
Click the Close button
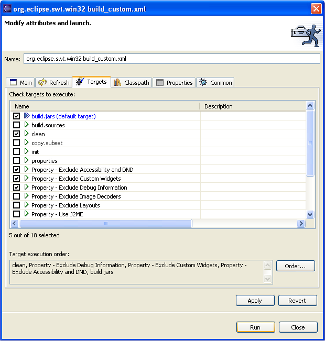click(x=298, y=327)
